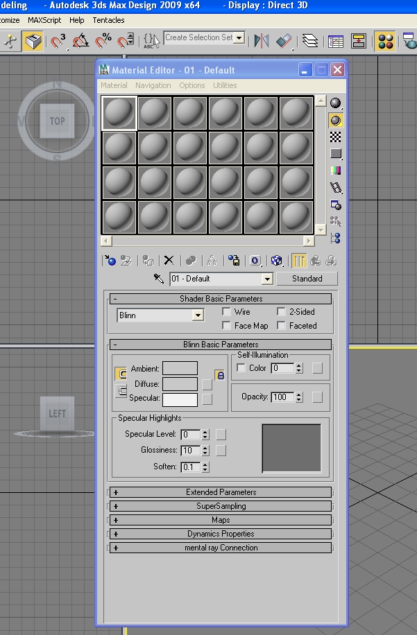Click map button next to Specular Level

pyautogui.click(x=221, y=435)
